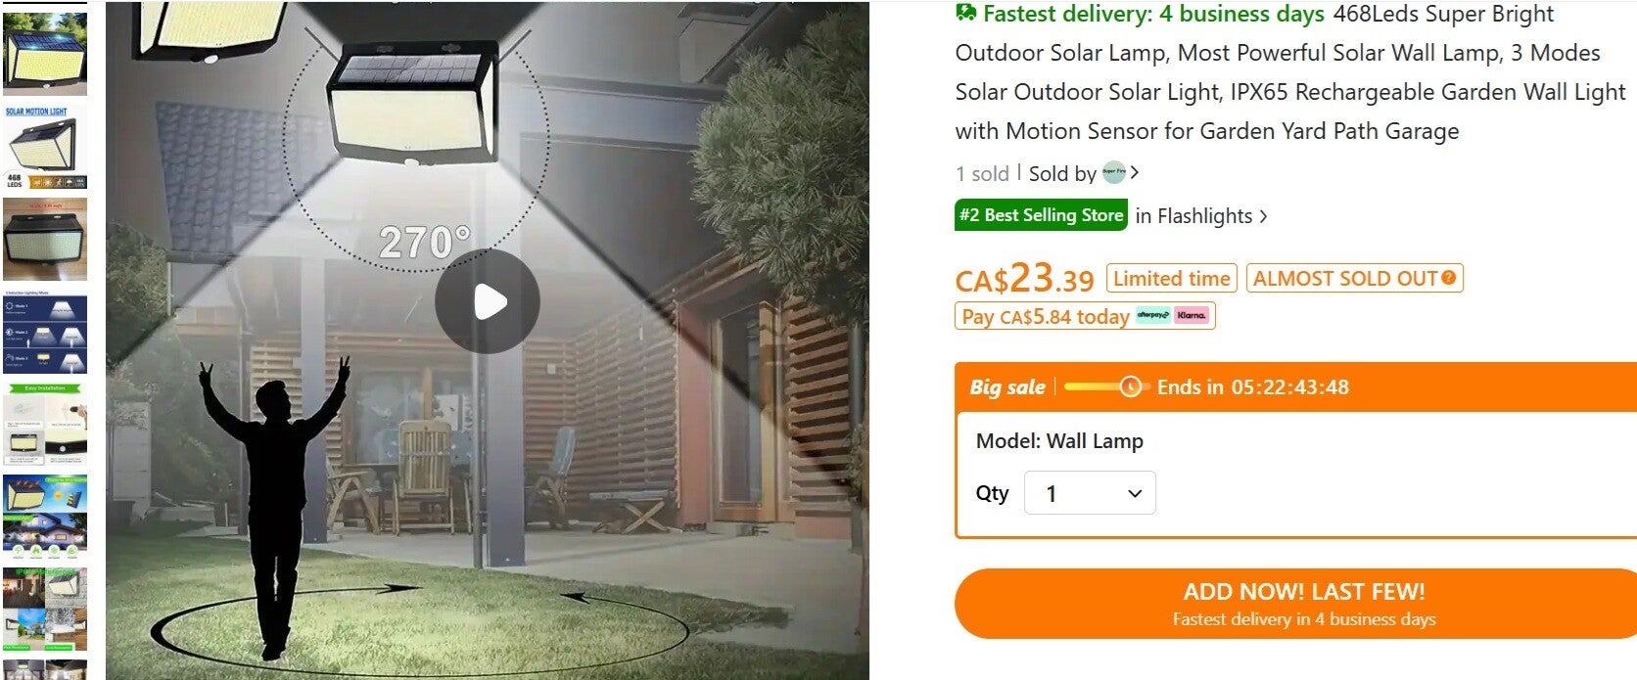The width and height of the screenshot is (1637, 680).
Task: Click the seller store logo icon
Action: (x=1113, y=173)
